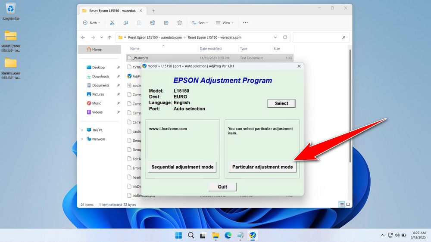This screenshot has width=431, height=242.
Task: Click the Share icon in Explorer toolbar
Action: [x=166, y=23]
